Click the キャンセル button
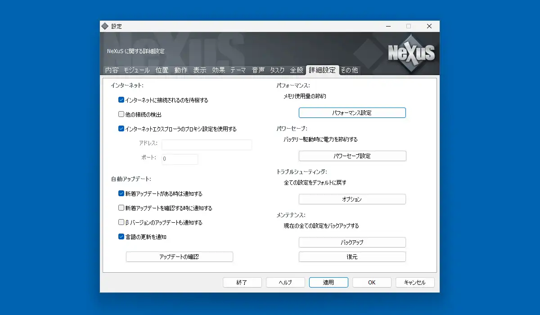 pos(415,282)
